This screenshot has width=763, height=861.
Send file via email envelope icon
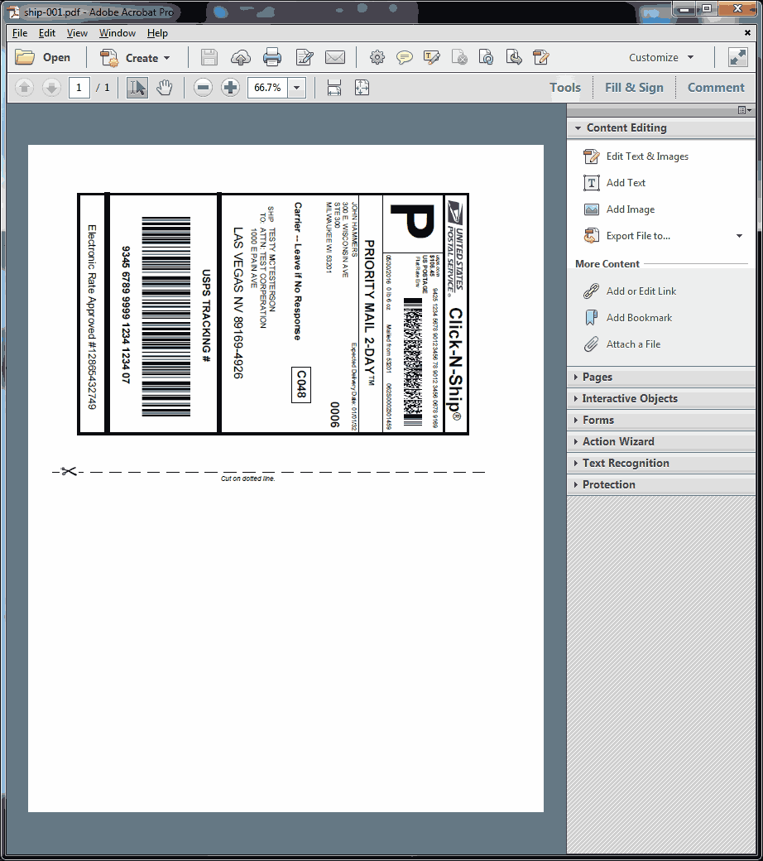[x=335, y=57]
